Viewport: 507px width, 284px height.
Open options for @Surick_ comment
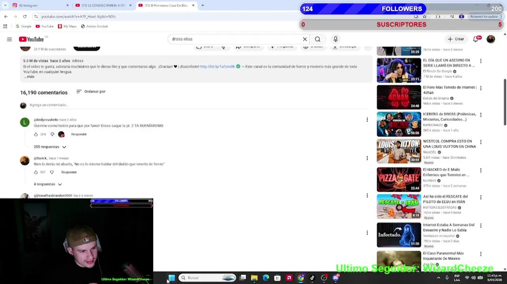(x=367, y=158)
